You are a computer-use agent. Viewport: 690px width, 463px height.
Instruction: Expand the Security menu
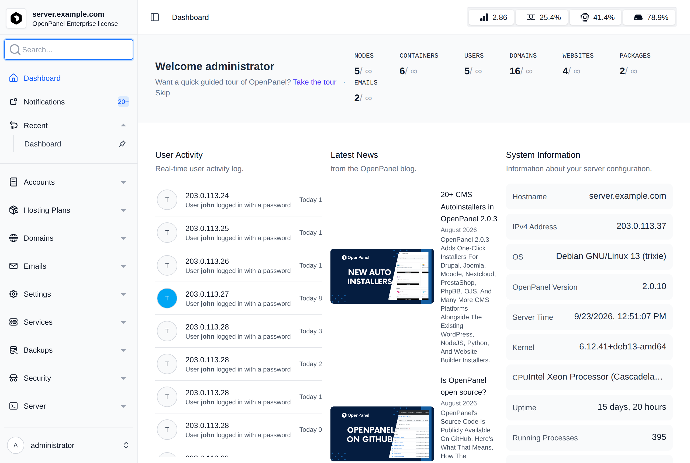pos(123,378)
